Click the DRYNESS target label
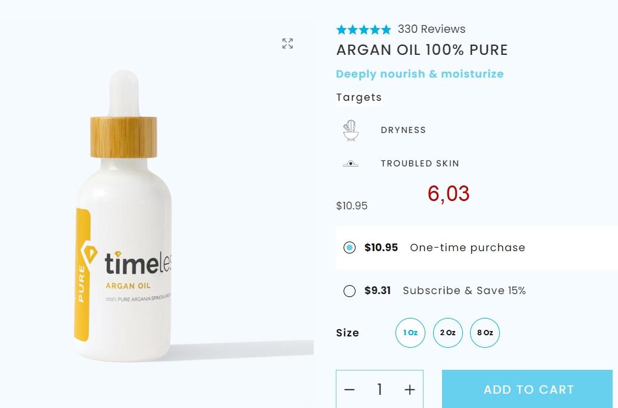The height and width of the screenshot is (408, 618). pyautogui.click(x=403, y=130)
